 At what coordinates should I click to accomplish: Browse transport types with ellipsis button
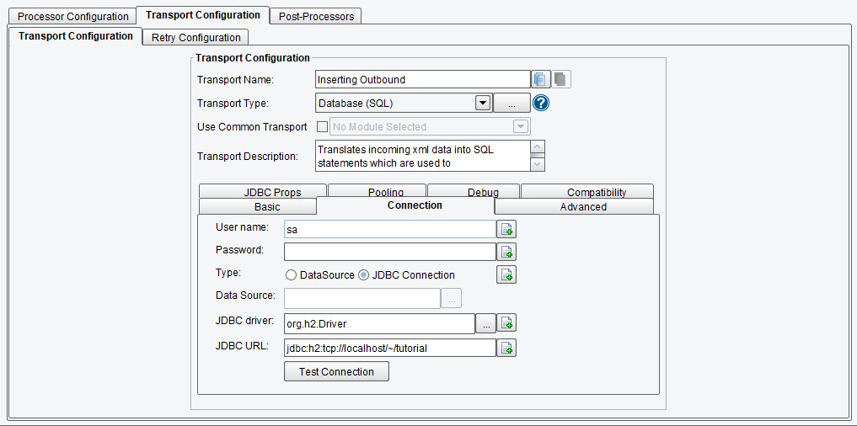[512, 103]
